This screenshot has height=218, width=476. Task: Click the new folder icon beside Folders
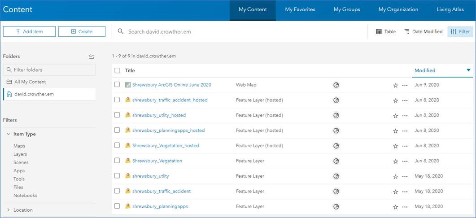pos(92,57)
